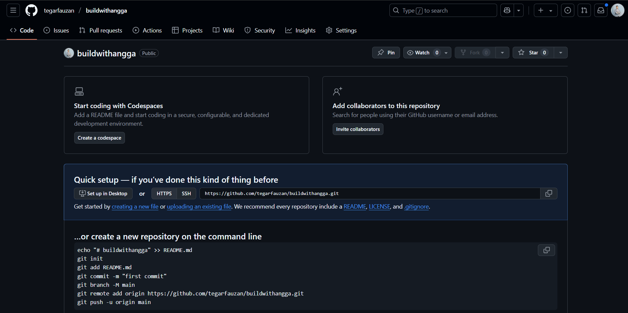Open notifications inbox icon
Viewport: 628px width, 313px height.
click(x=601, y=10)
